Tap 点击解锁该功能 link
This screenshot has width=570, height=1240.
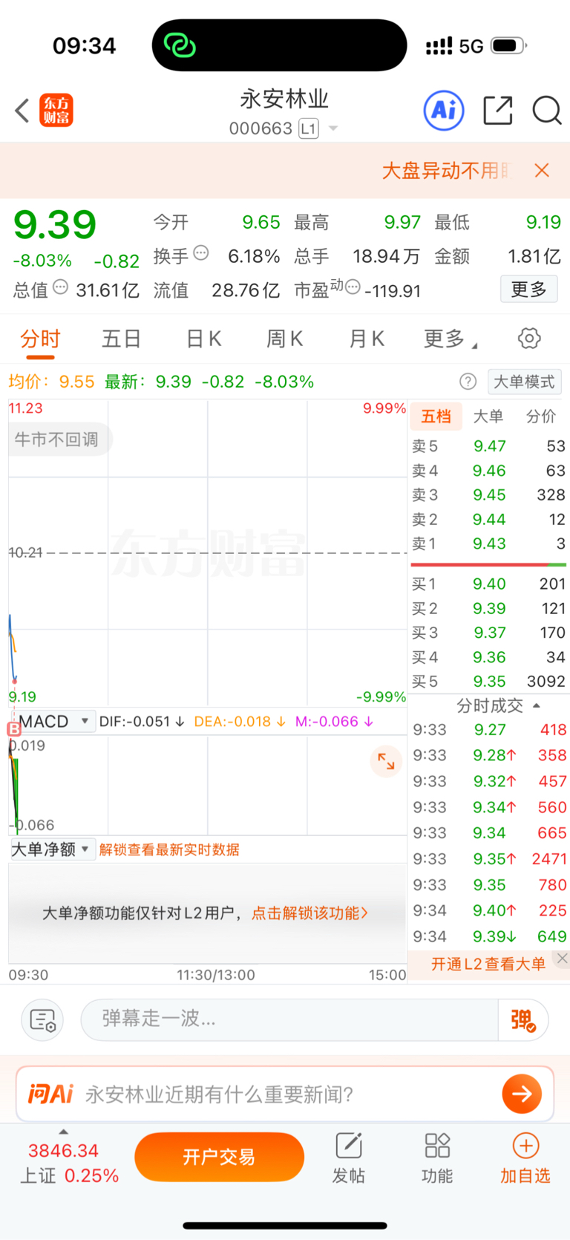309,913
